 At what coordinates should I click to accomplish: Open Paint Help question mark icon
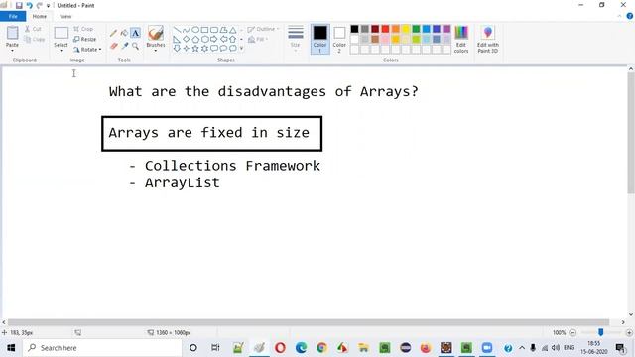(x=630, y=16)
